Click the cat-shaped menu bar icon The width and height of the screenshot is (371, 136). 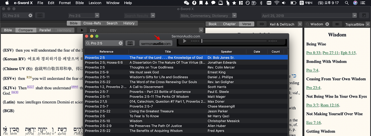point(227,3)
